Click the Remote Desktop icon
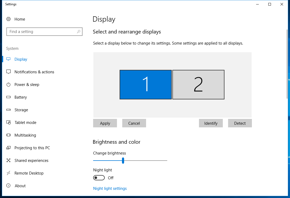 8,173
